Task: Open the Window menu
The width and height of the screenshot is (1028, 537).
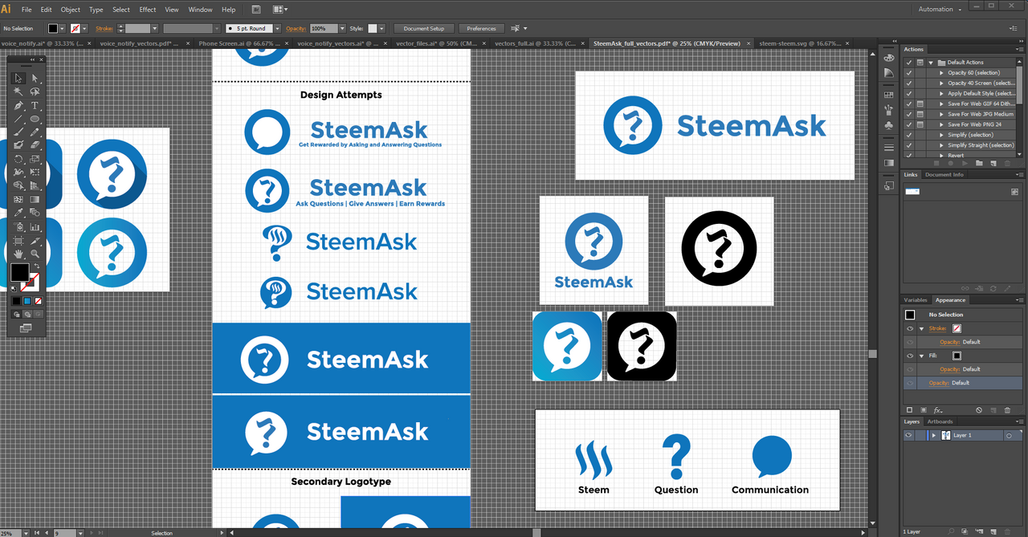Action: [200, 10]
